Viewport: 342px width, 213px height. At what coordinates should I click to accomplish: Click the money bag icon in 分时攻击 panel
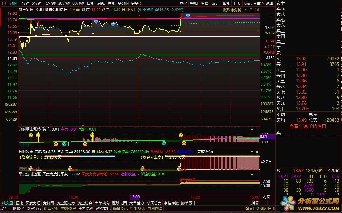pyautogui.click(x=70, y=168)
